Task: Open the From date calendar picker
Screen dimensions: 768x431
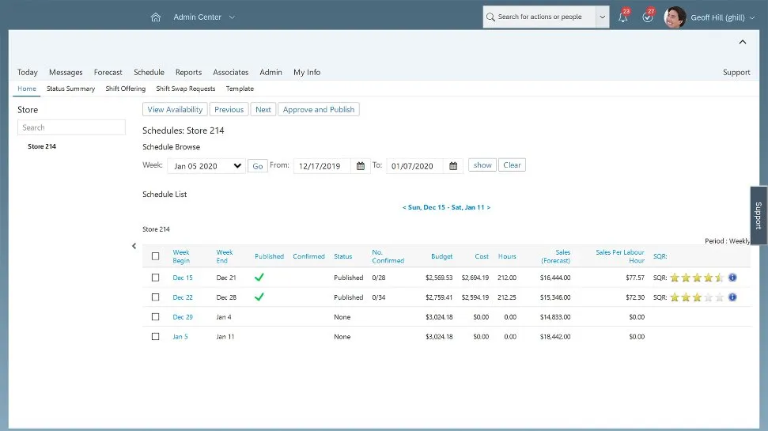Action: (361, 166)
